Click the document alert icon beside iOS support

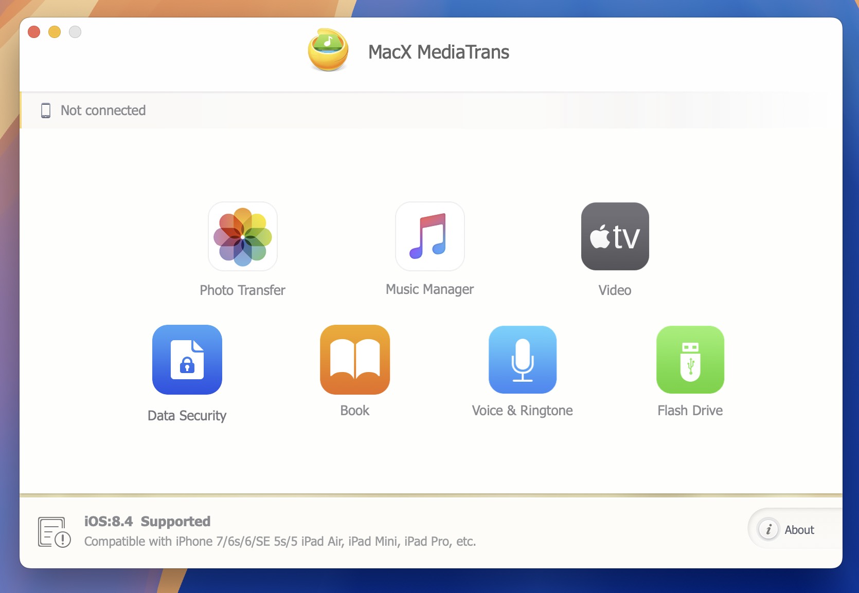[54, 532]
